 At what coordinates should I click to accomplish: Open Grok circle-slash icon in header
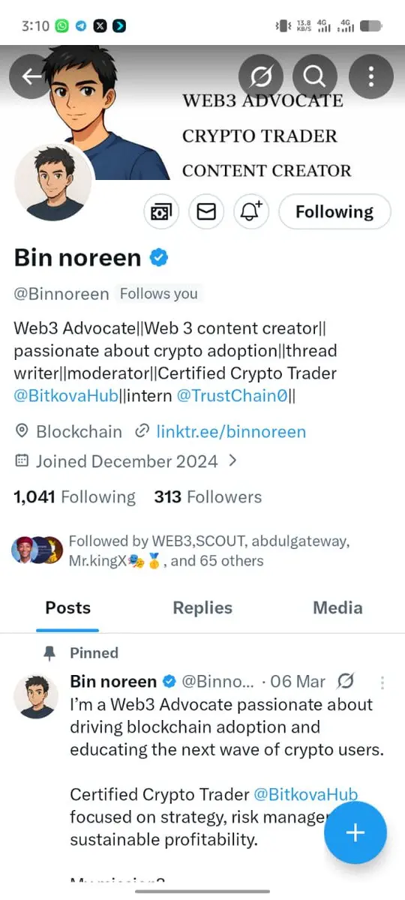tap(260, 76)
